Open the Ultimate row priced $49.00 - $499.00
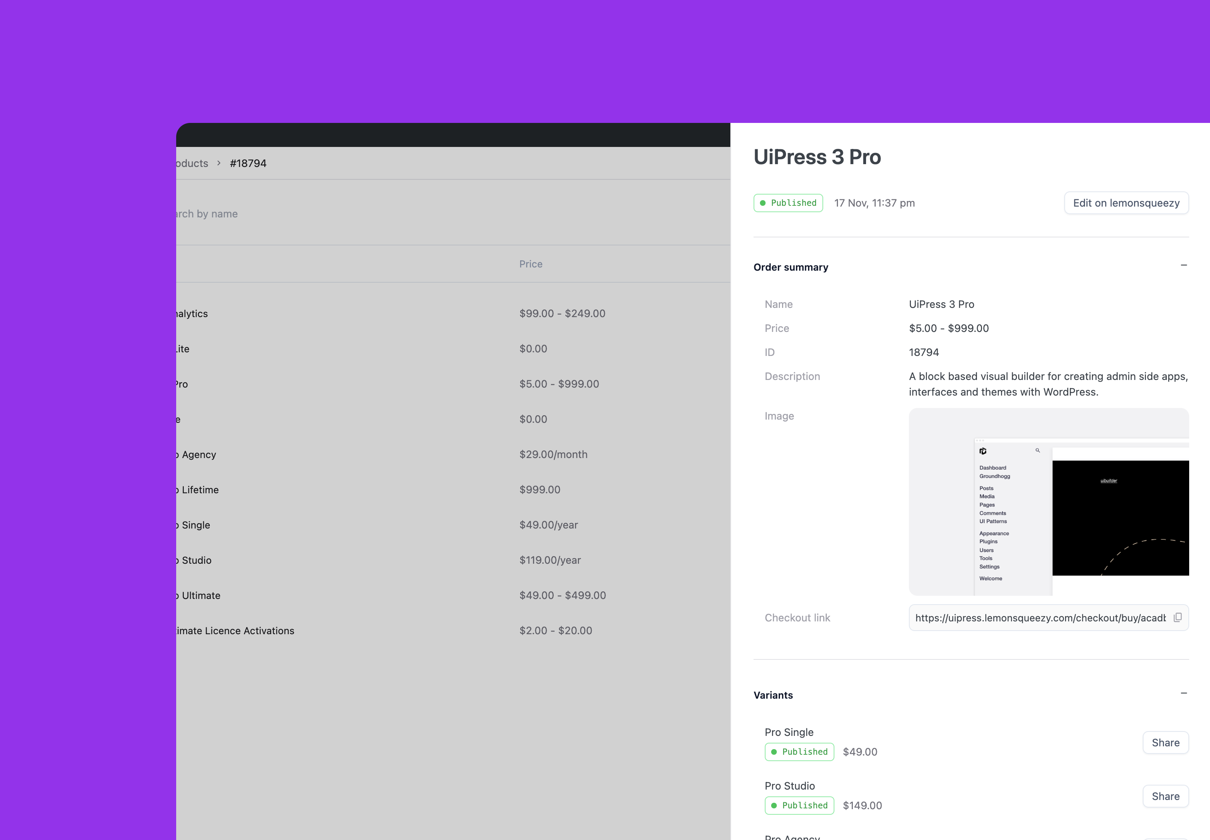The image size is (1210, 840). (x=452, y=595)
